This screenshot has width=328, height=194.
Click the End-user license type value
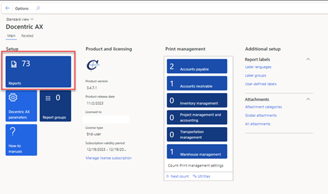[94, 134]
